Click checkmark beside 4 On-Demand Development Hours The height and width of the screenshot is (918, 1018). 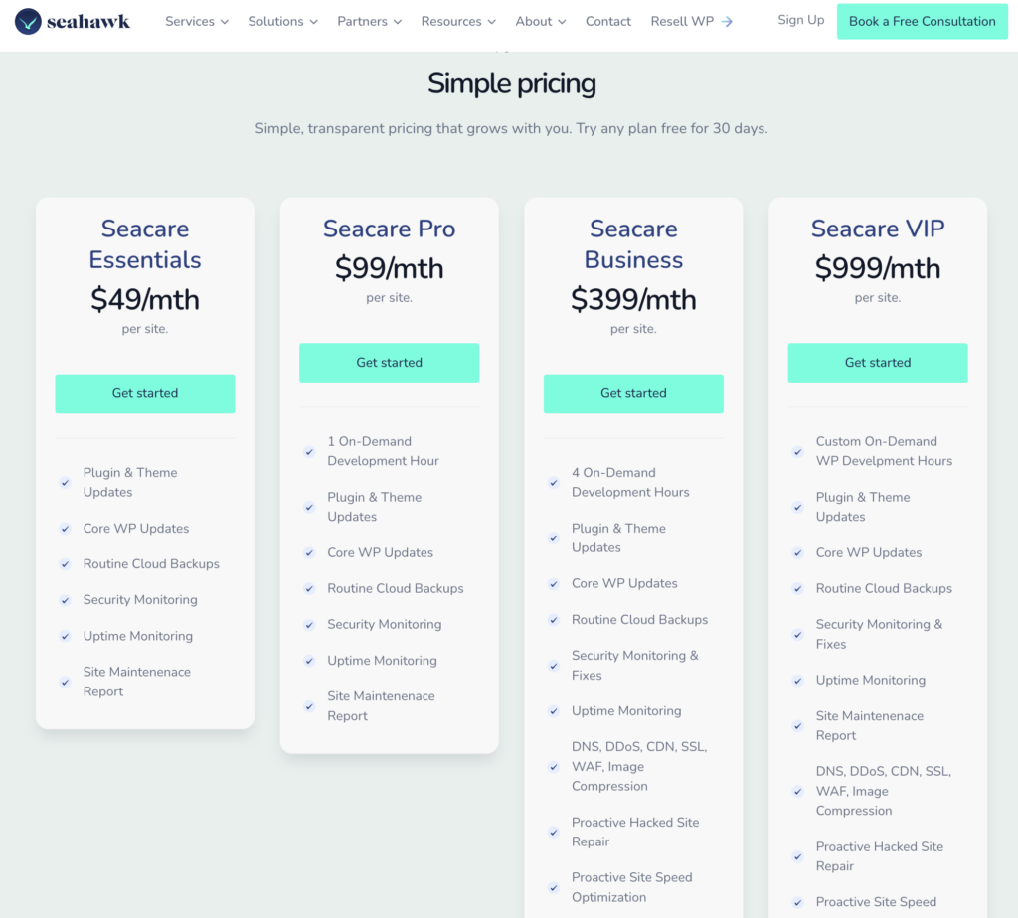[554, 483]
